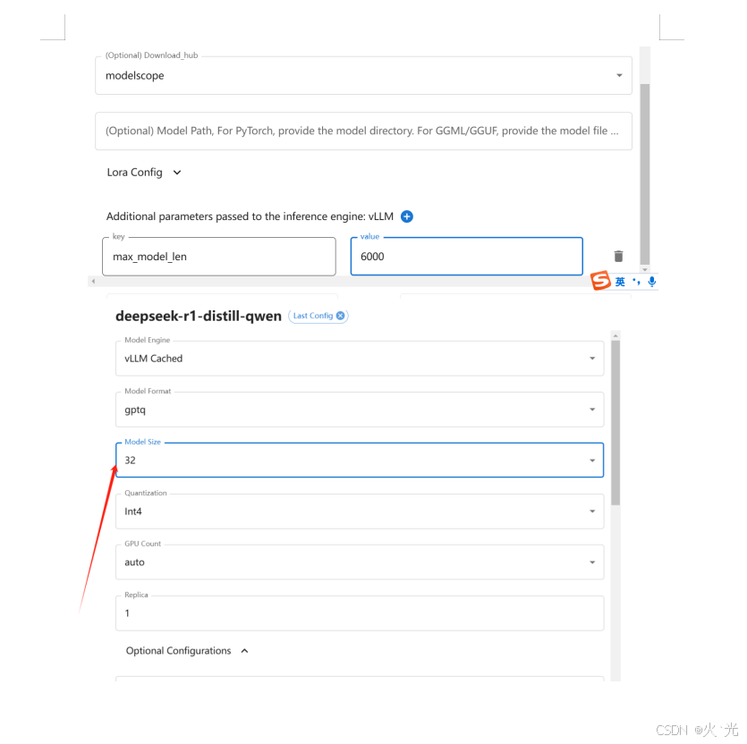Click the Last Config chip label
Viewport: 747px width, 744px height.
pyautogui.click(x=312, y=316)
